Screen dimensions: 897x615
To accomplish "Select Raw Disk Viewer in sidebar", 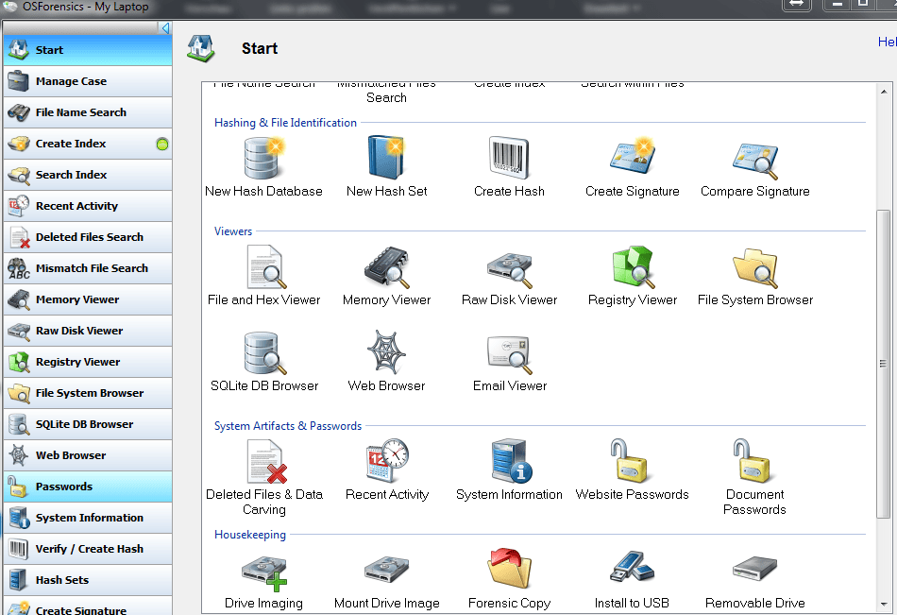I will click(x=88, y=331).
